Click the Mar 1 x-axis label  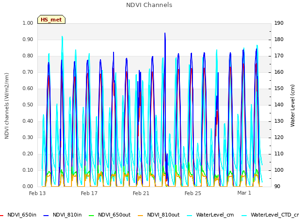[x=244, y=193]
